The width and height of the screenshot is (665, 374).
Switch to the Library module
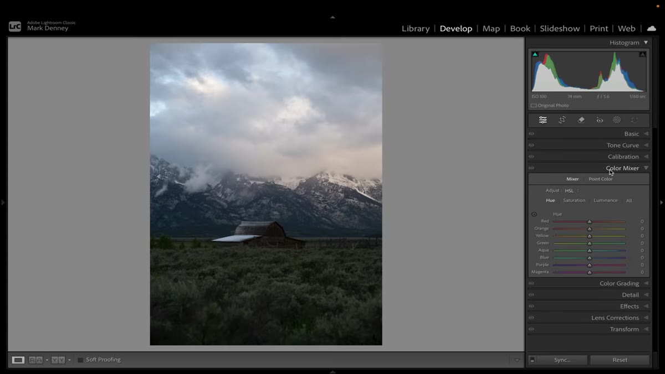416,29
